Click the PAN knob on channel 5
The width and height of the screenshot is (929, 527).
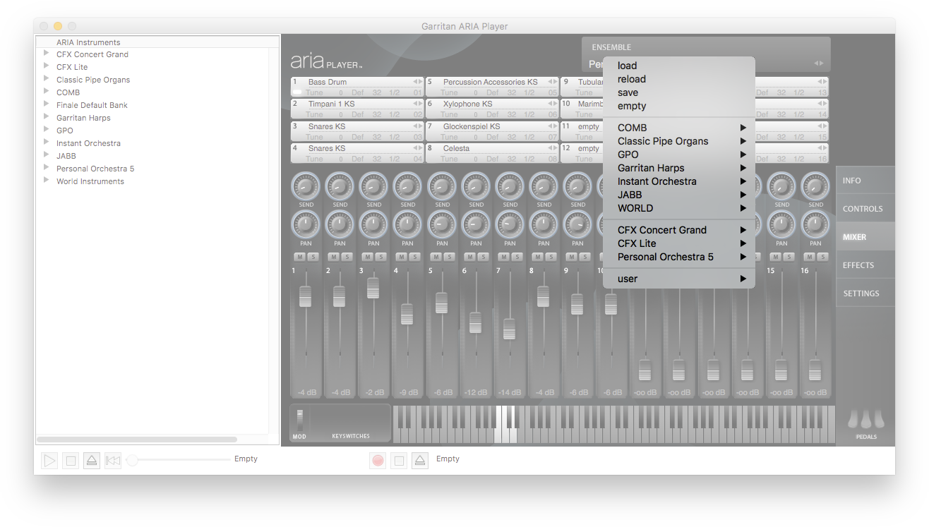click(x=442, y=225)
